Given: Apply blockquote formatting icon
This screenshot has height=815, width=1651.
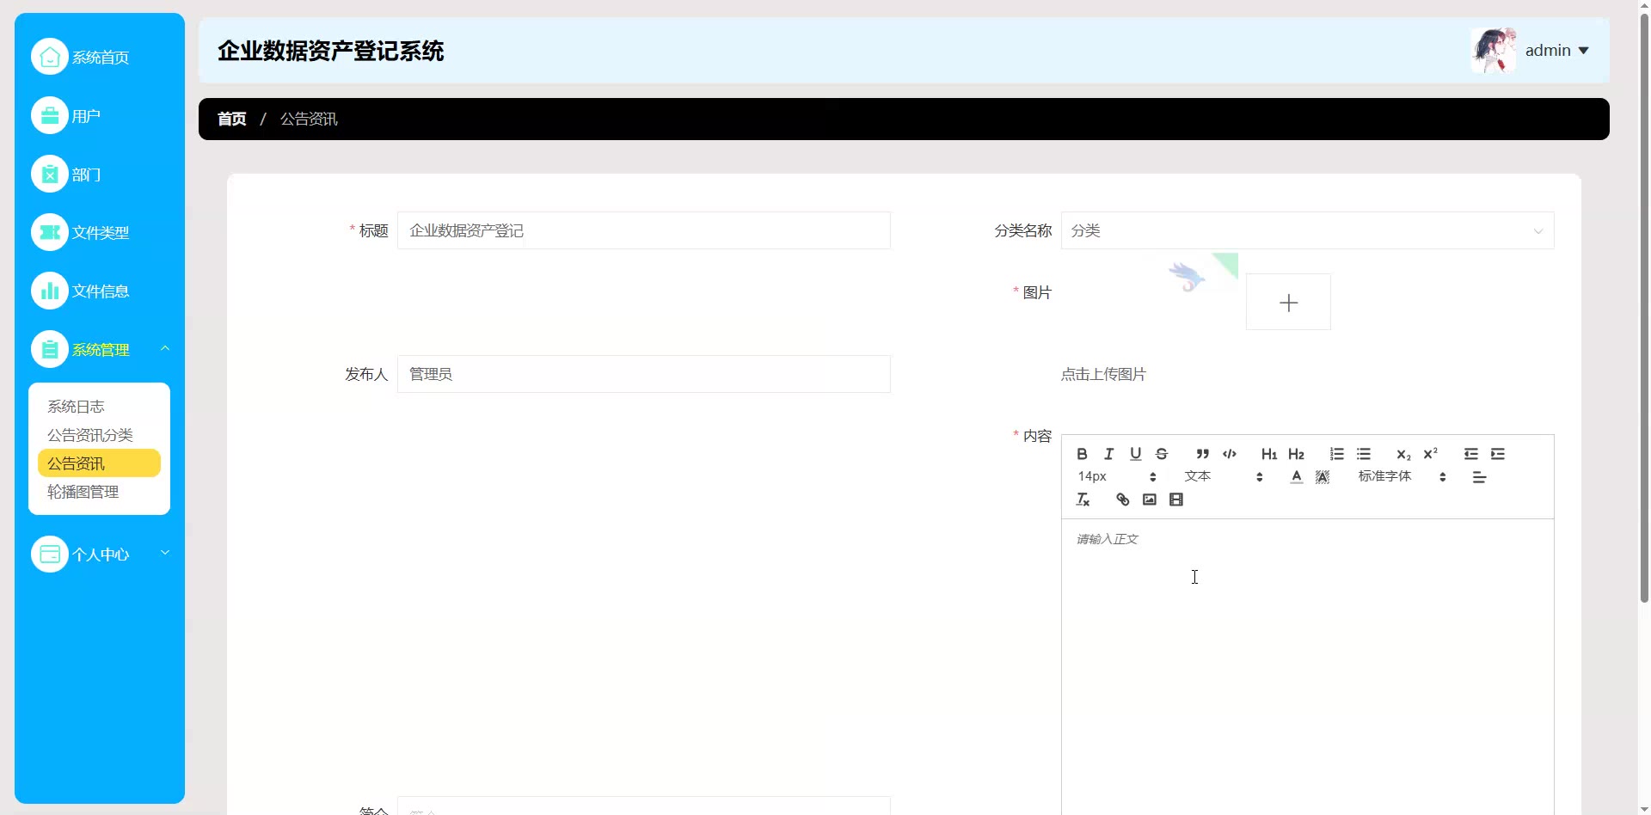Looking at the screenshot, I should 1202,454.
